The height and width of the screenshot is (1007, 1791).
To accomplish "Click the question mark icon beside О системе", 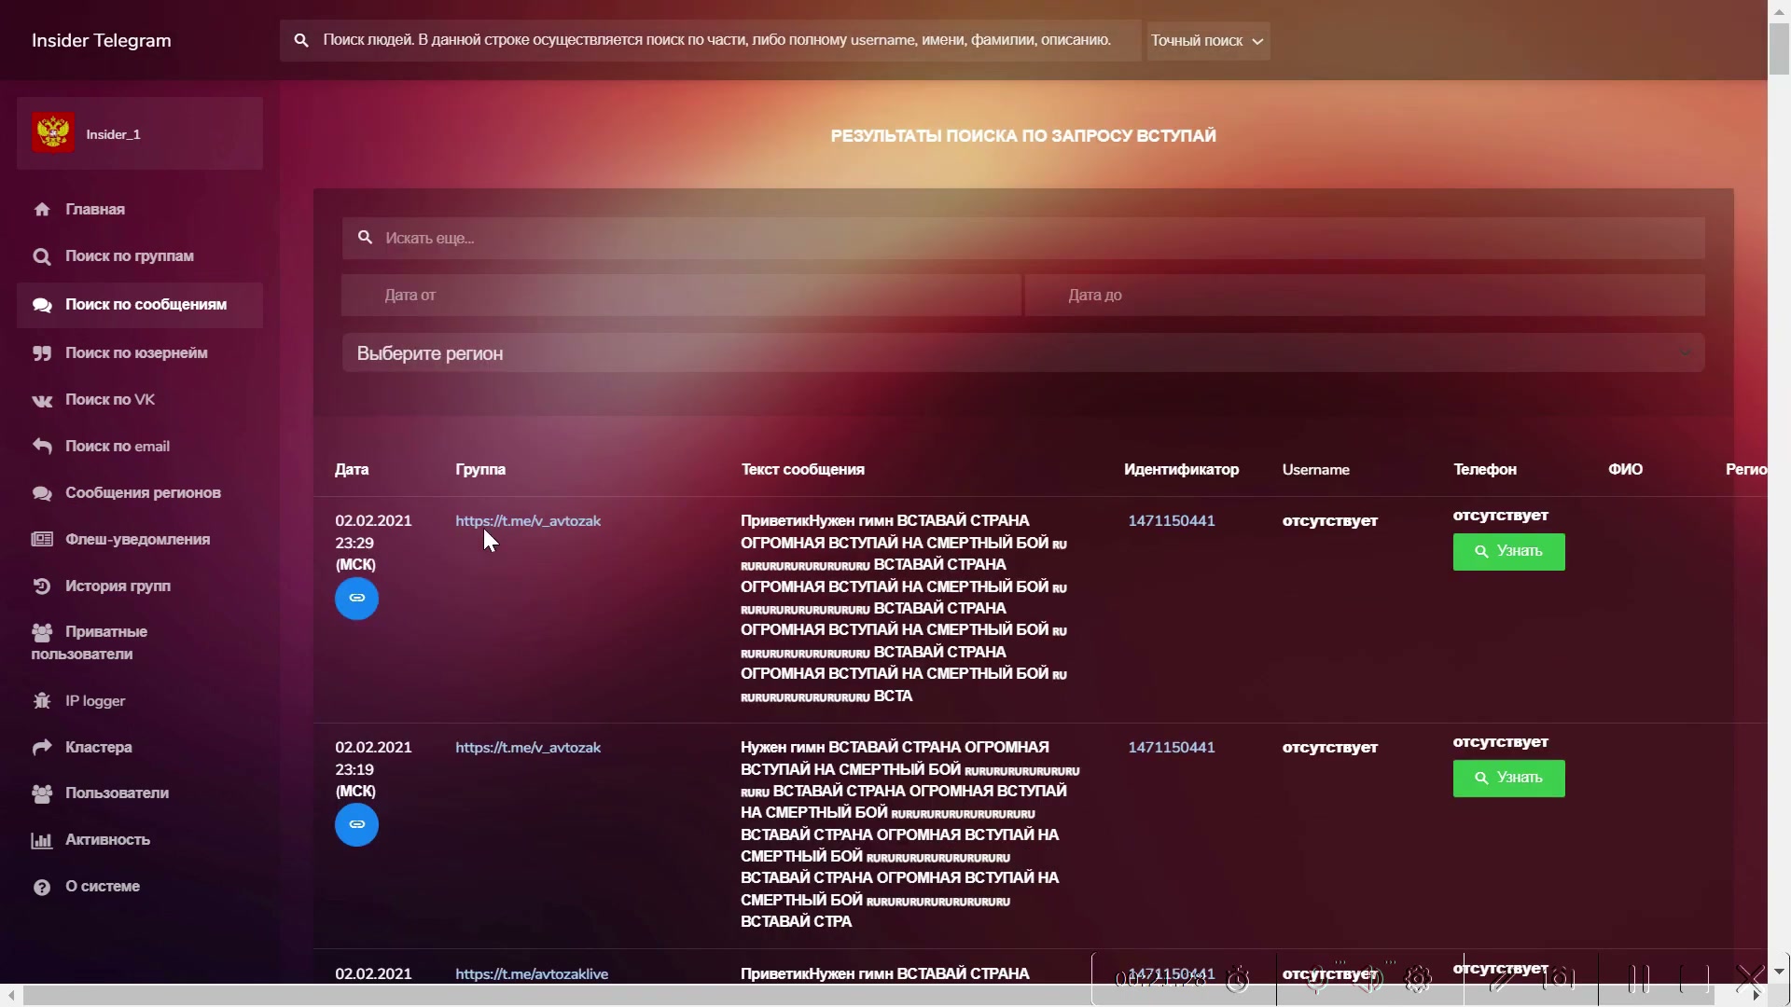I will (42, 887).
